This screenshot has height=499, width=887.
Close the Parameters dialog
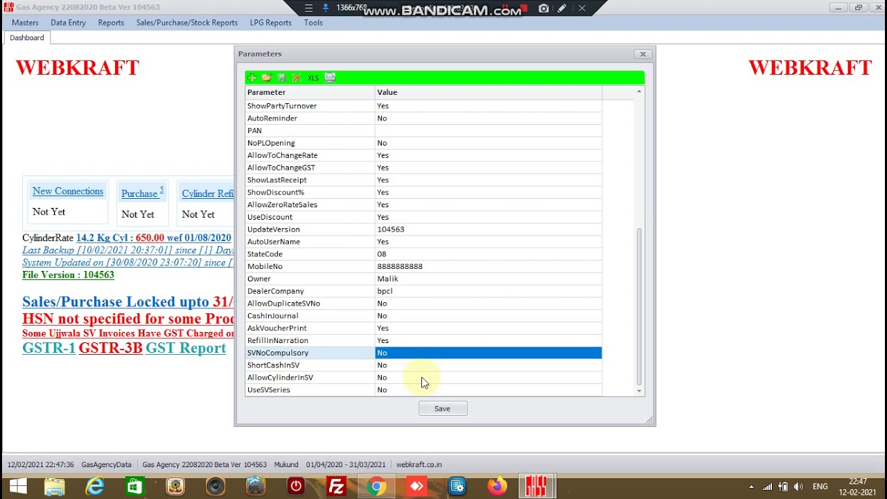click(x=642, y=54)
